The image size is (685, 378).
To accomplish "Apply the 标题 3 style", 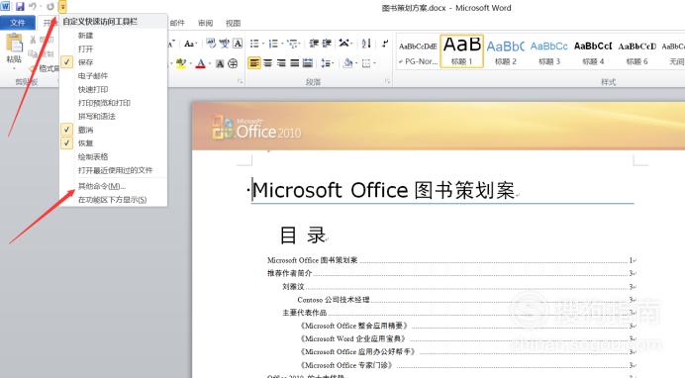I will coord(549,51).
